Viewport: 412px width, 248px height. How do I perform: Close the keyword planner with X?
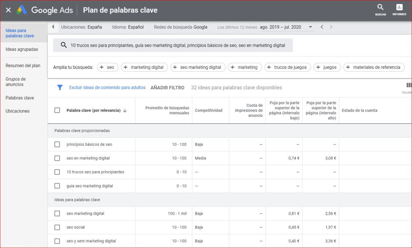(8, 10)
